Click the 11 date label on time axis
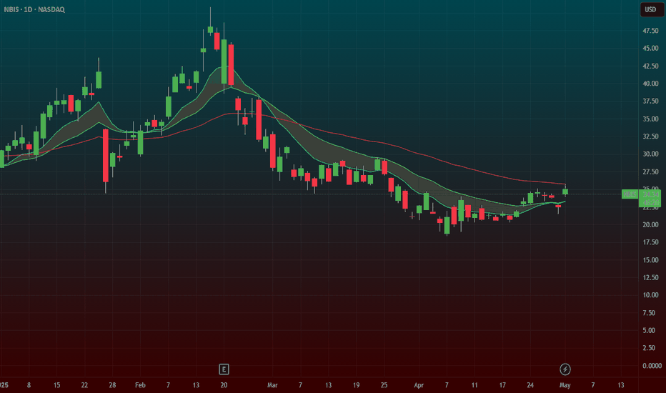 point(474,385)
